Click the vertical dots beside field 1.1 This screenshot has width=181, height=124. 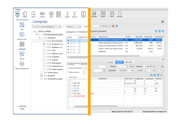(104, 70)
